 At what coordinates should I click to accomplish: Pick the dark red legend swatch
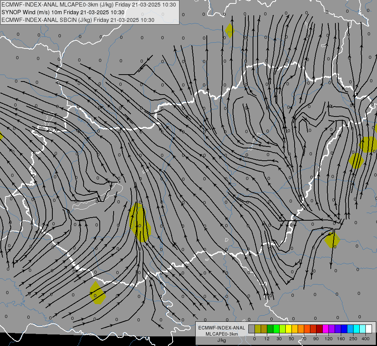point(320,329)
